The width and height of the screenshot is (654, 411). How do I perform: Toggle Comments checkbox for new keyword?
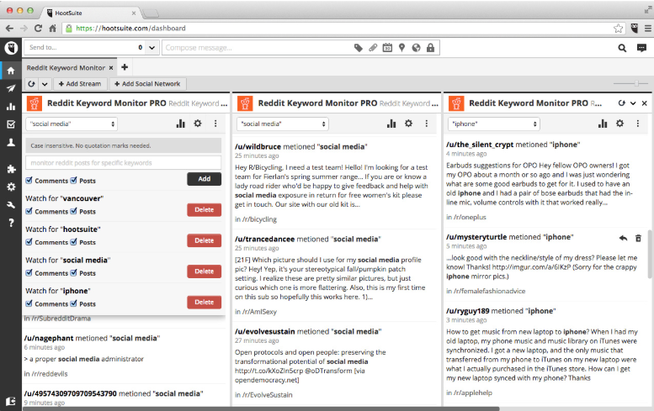tap(29, 181)
